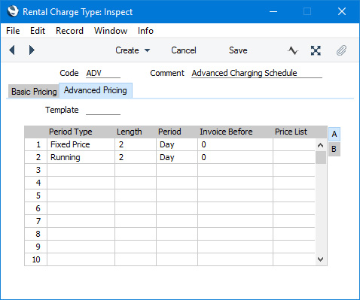Click the app logo in title bar
This screenshot has height=300, width=360.
point(13,11)
